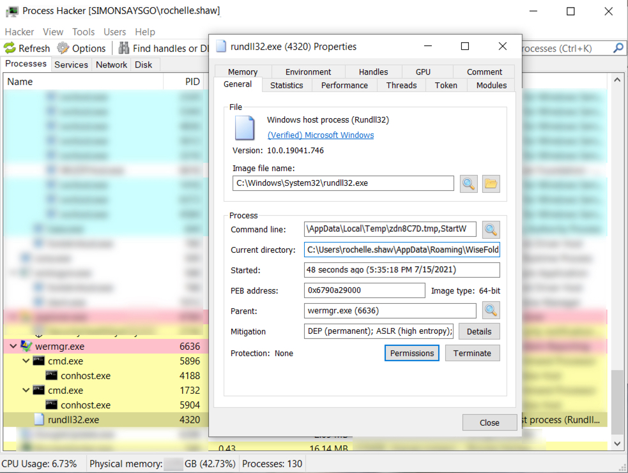Image resolution: width=628 pixels, height=473 pixels.
Task: Click the Process Hacker title bar icon
Action: click(x=12, y=11)
